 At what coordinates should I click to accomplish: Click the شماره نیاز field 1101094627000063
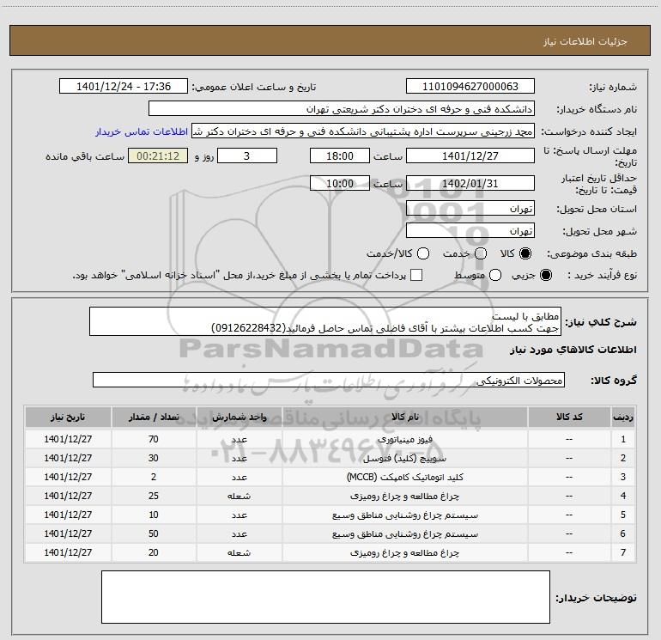pos(470,87)
